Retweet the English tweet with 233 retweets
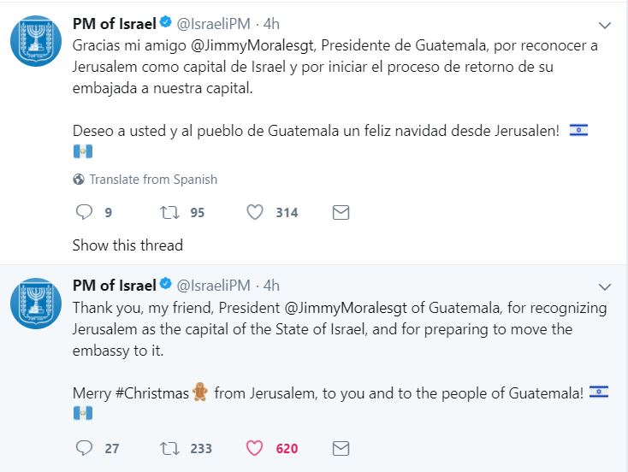Viewport: 628px width, 472px height. [169, 448]
